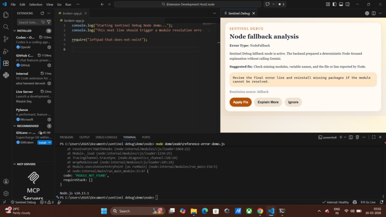The image size is (386, 217).
Task: Open the GitLens Install dropdown arrow
Action: click(x=50, y=143)
